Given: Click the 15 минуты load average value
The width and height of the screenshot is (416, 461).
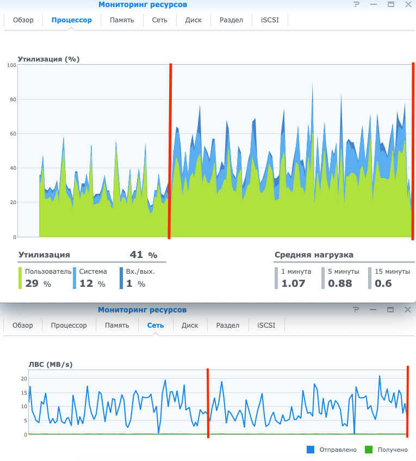Looking at the screenshot, I should pos(383,284).
